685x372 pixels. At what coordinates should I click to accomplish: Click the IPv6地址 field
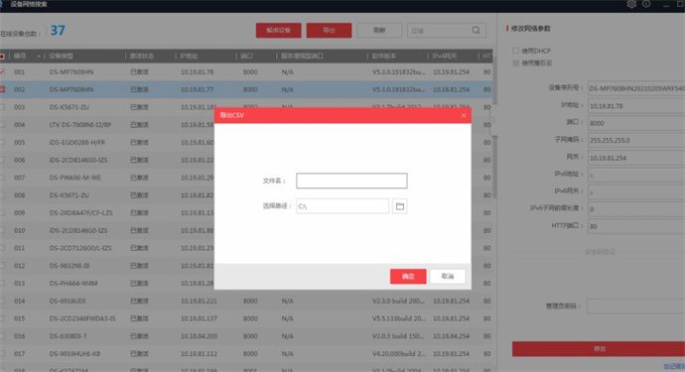point(636,175)
